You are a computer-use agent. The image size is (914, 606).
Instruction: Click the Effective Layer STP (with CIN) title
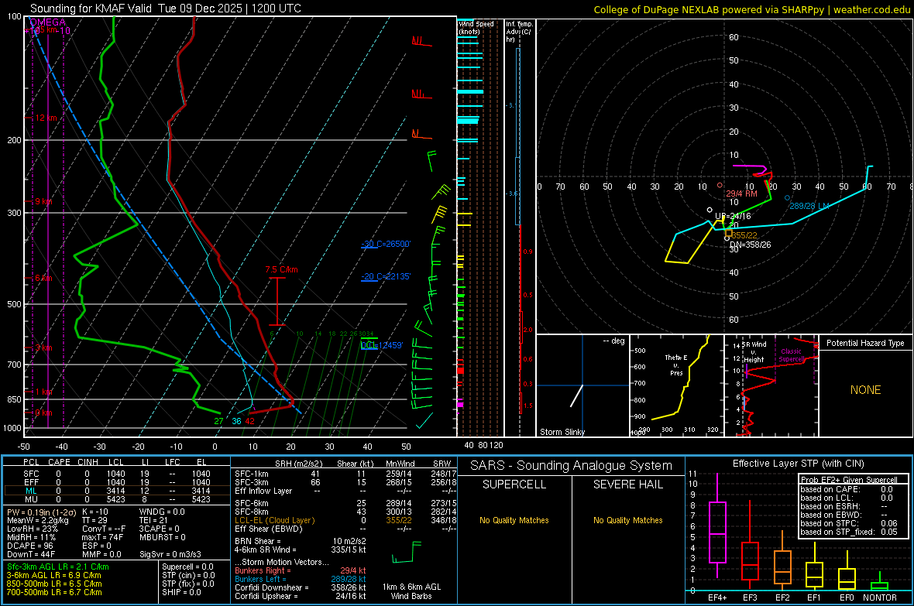click(x=798, y=464)
